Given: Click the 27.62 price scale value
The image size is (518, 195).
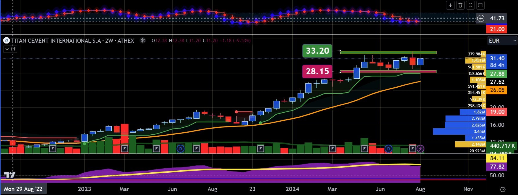Looking at the screenshot, I should point(497,82).
